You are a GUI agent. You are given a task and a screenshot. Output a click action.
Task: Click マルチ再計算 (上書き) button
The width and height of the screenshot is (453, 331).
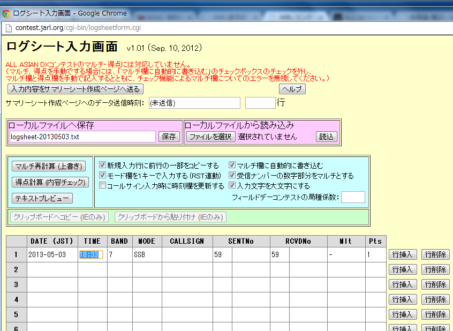click(x=49, y=166)
